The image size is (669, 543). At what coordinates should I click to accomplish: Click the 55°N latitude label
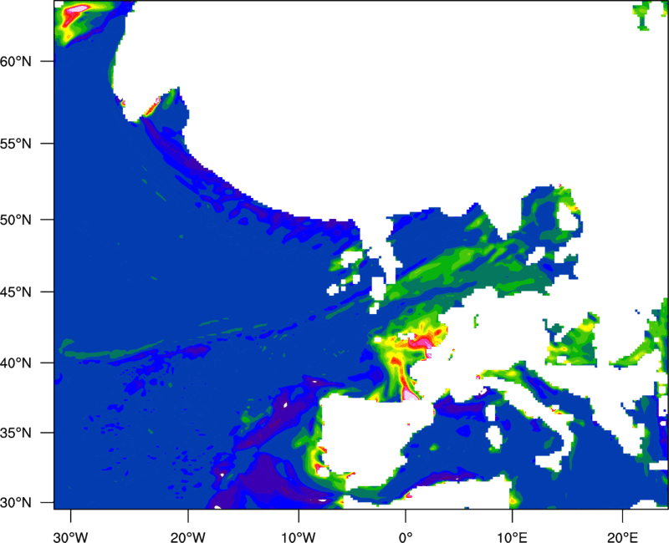click(x=15, y=144)
